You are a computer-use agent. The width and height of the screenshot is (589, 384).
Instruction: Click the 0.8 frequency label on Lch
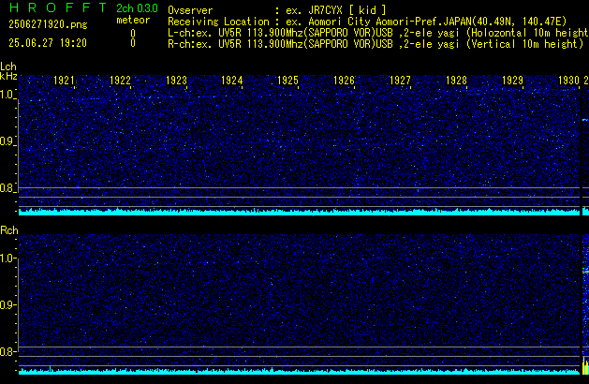[7, 188]
